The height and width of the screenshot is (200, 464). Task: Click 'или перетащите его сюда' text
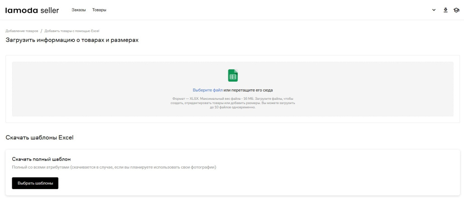click(248, 90)
